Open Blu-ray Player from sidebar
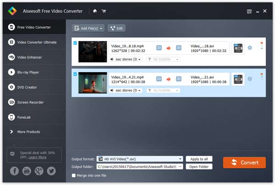 (34, 72)
